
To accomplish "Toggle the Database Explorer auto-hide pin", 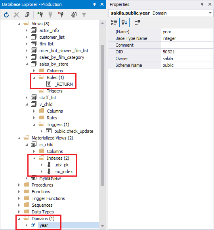I will click(94, 4).
